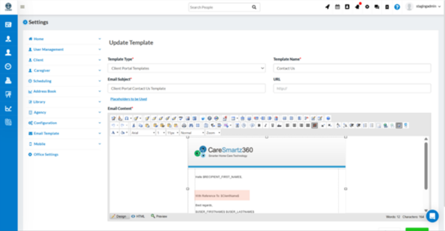The height and width of the screenshot is (231, 445).
Task: Open the floating chat bubble button
Action: [x=432, y=216]
